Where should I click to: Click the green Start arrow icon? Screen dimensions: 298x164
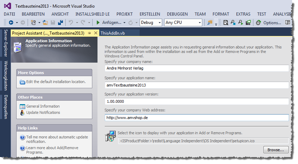click(98, 22)
